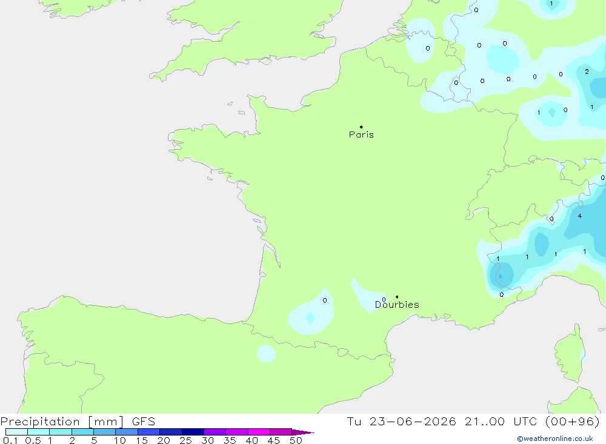This screenshot has height=444, width=606.
Task: Click the '4' precipitation value on the map
Action: point(580,216)
